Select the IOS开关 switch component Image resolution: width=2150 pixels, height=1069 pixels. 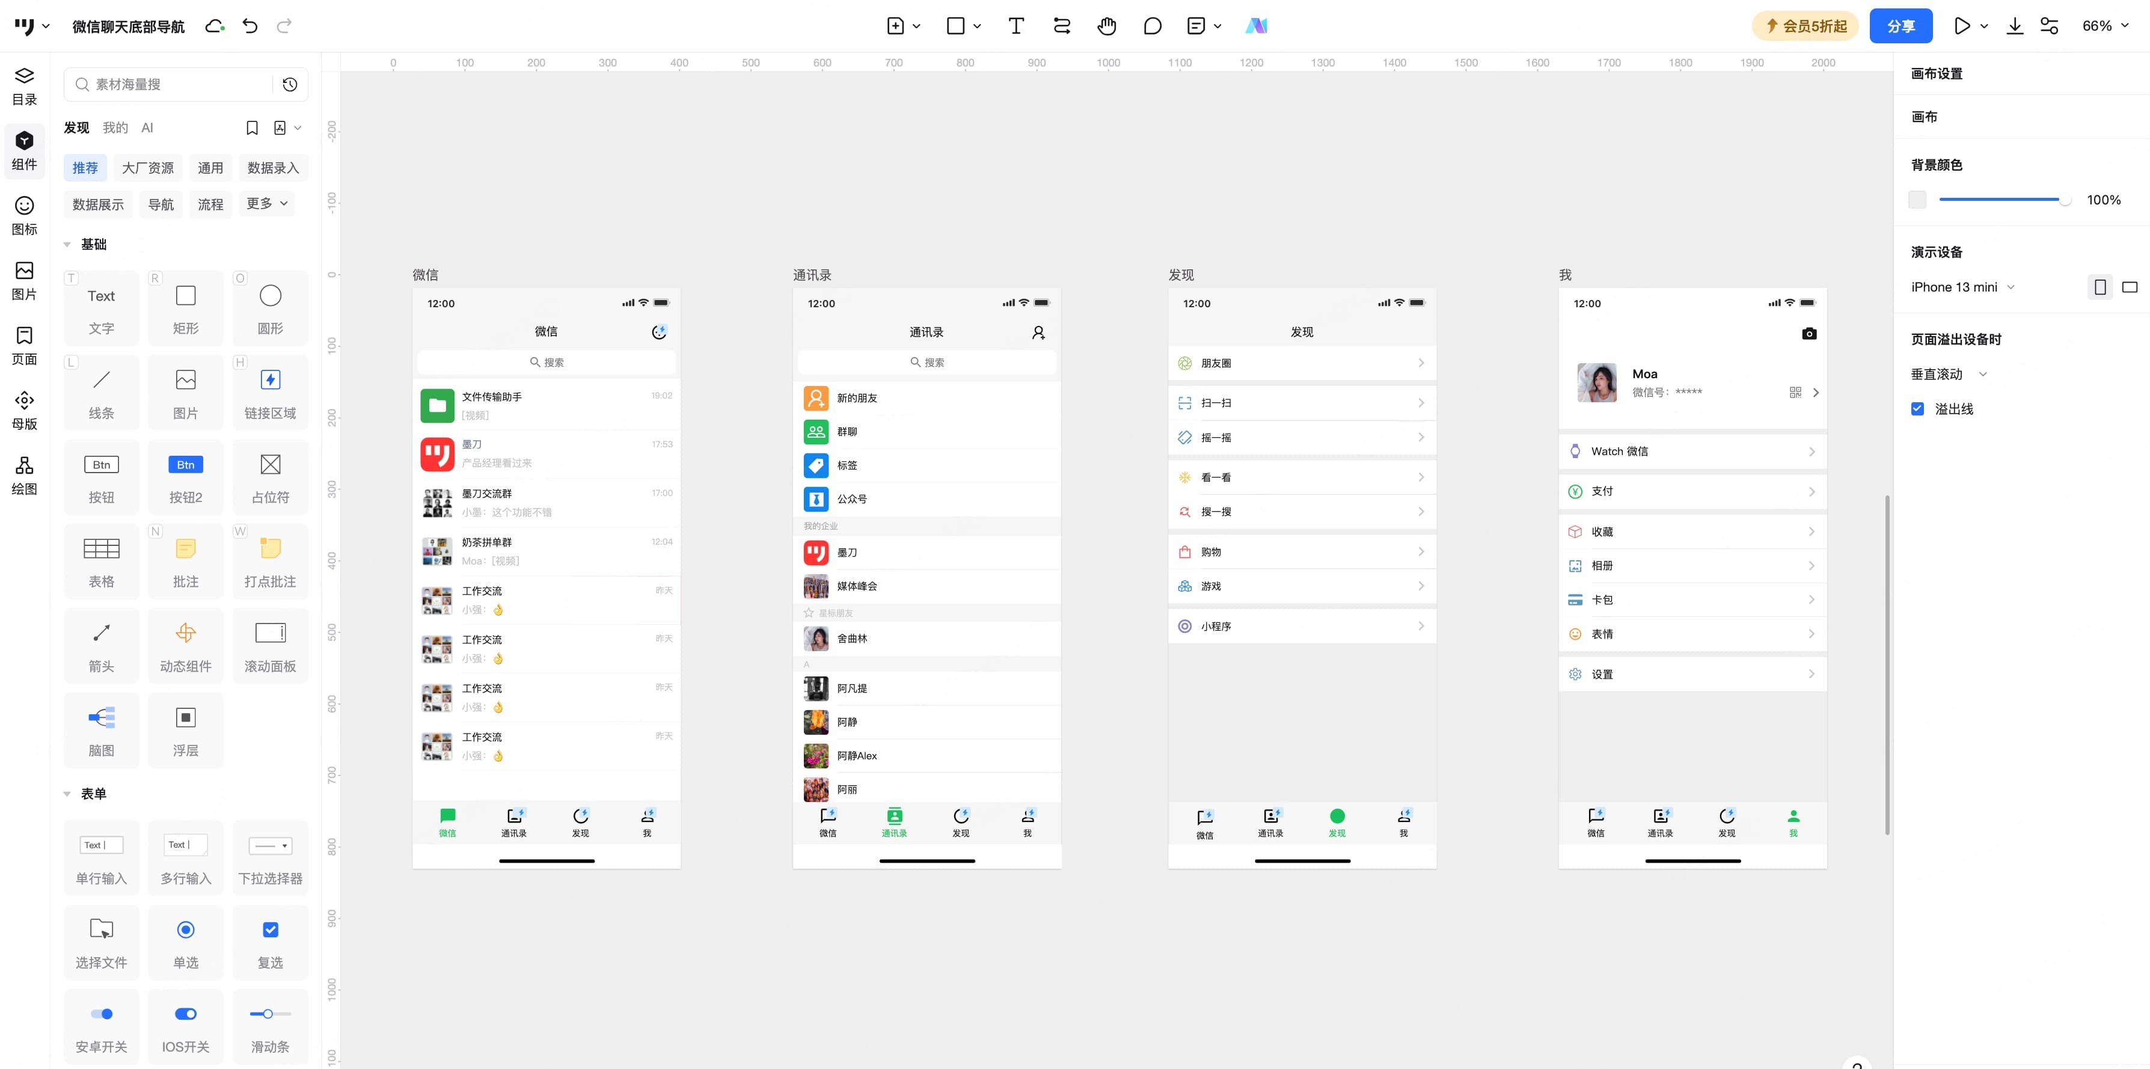[185, 1026]
